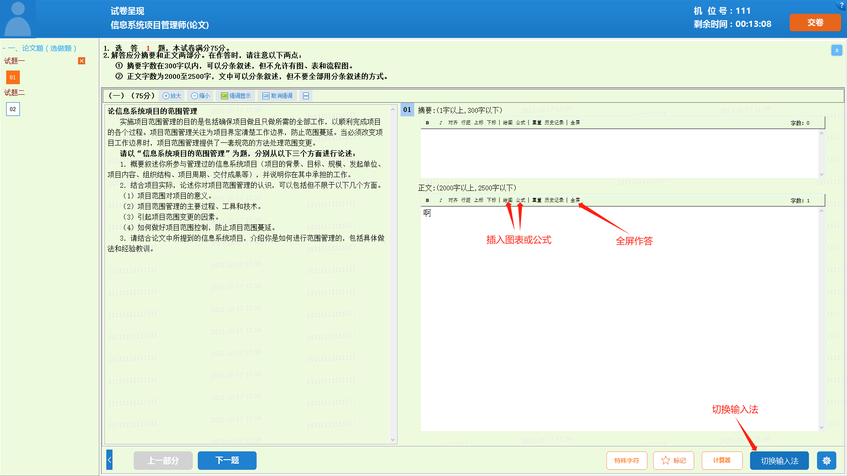Click inside the 摘要 text area
The image size is (847, 476).
click(618, 153)
